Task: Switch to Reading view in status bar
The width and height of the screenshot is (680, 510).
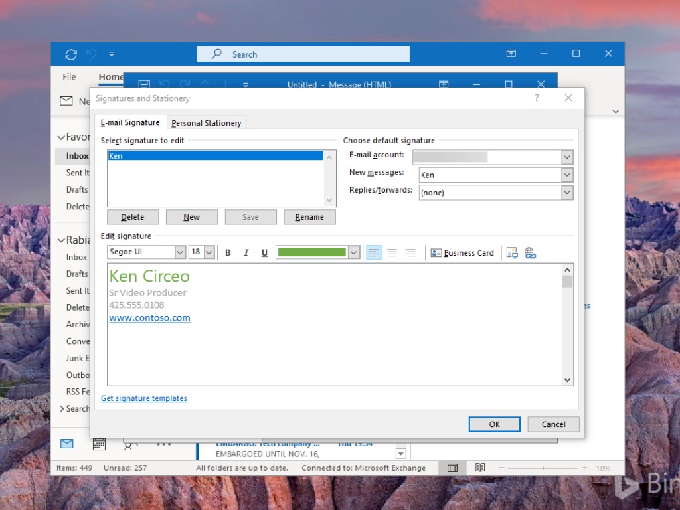Action: (480, 468)
